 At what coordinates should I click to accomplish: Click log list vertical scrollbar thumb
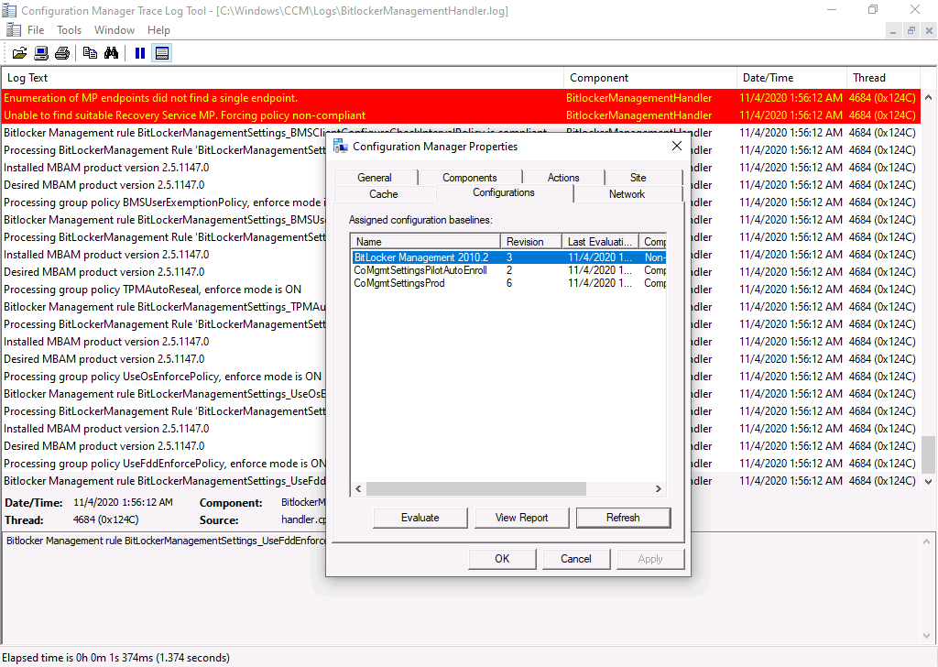click(x=928, y=454)
